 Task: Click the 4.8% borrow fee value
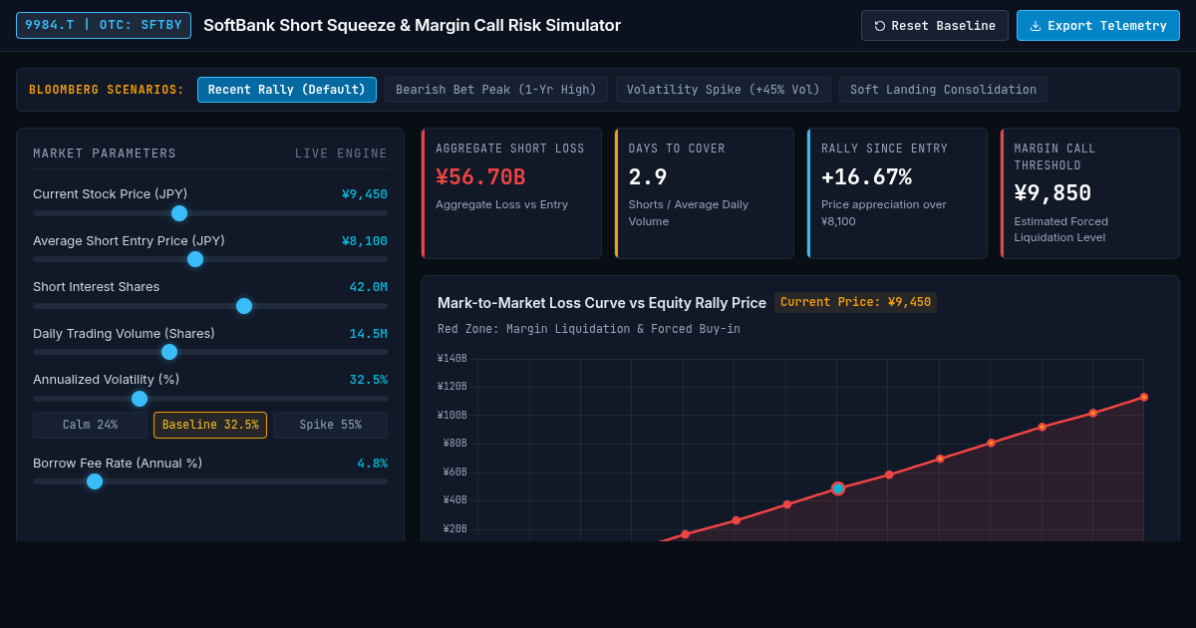point(373,464)
